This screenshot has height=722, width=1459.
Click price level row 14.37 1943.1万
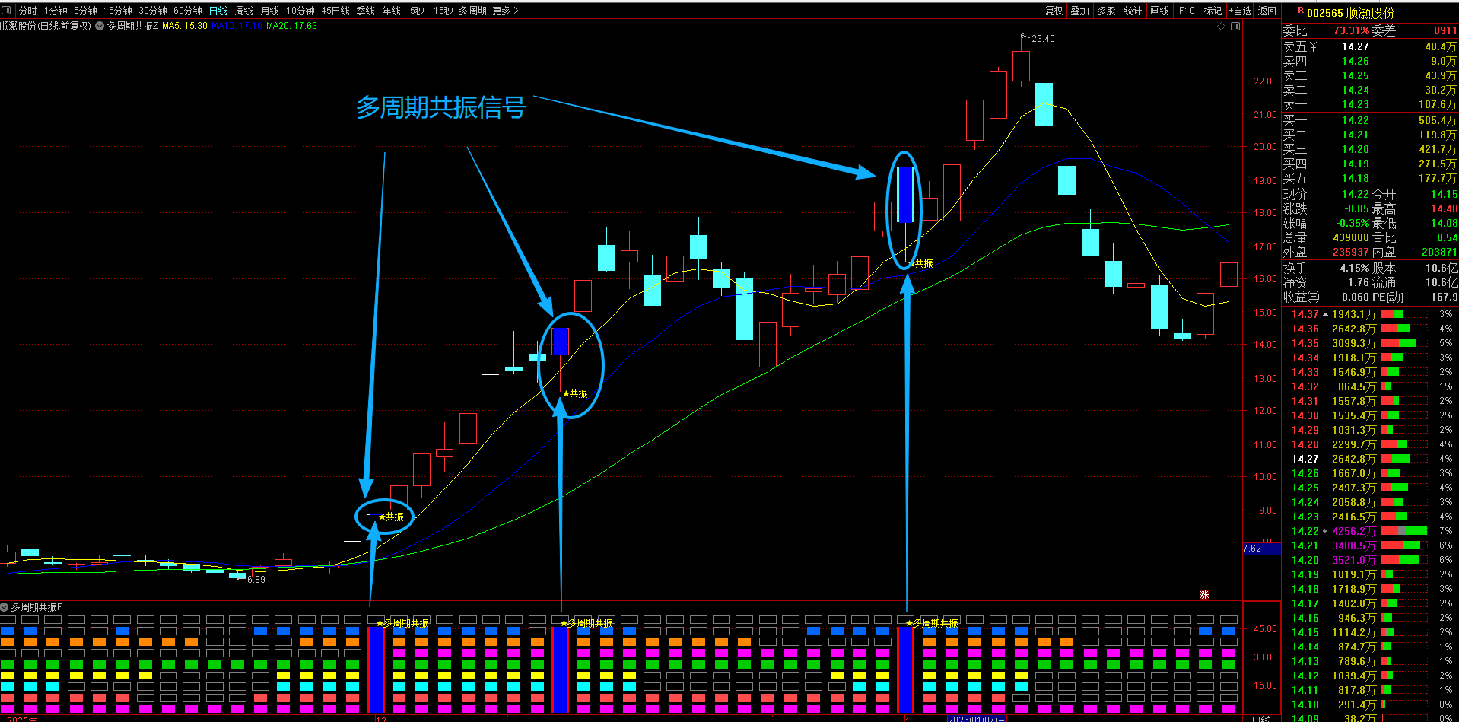[x=1370, y=314]
